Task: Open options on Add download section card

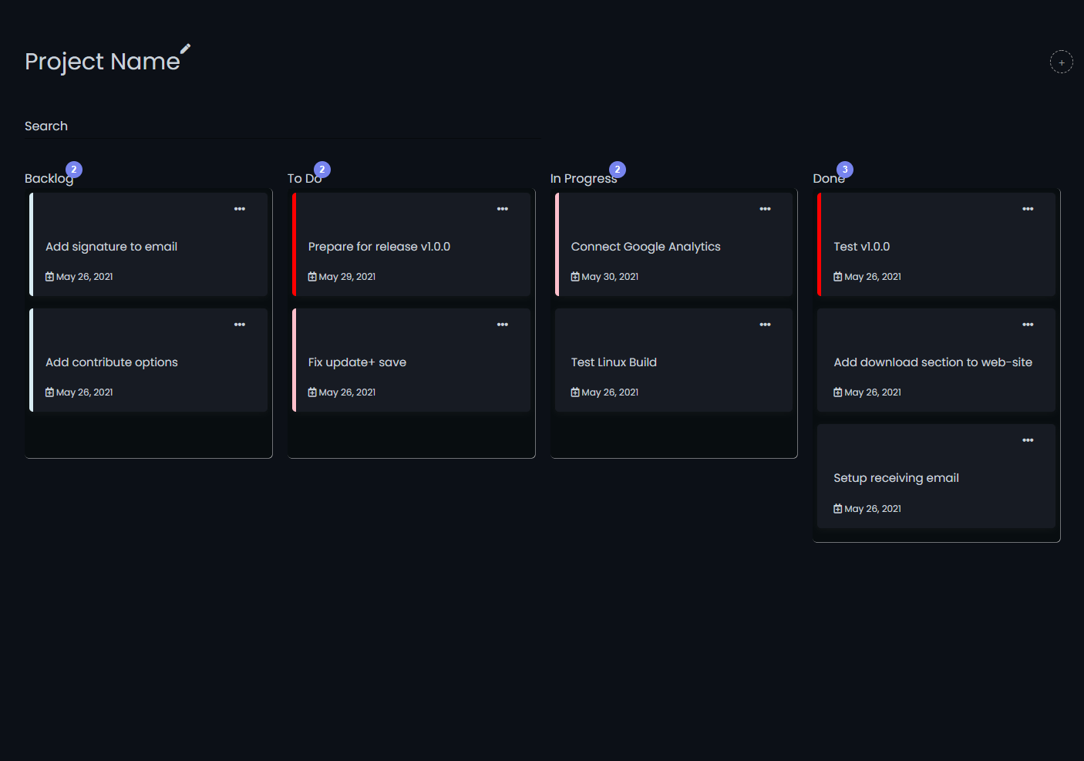Action: (x=1028, y=325)
